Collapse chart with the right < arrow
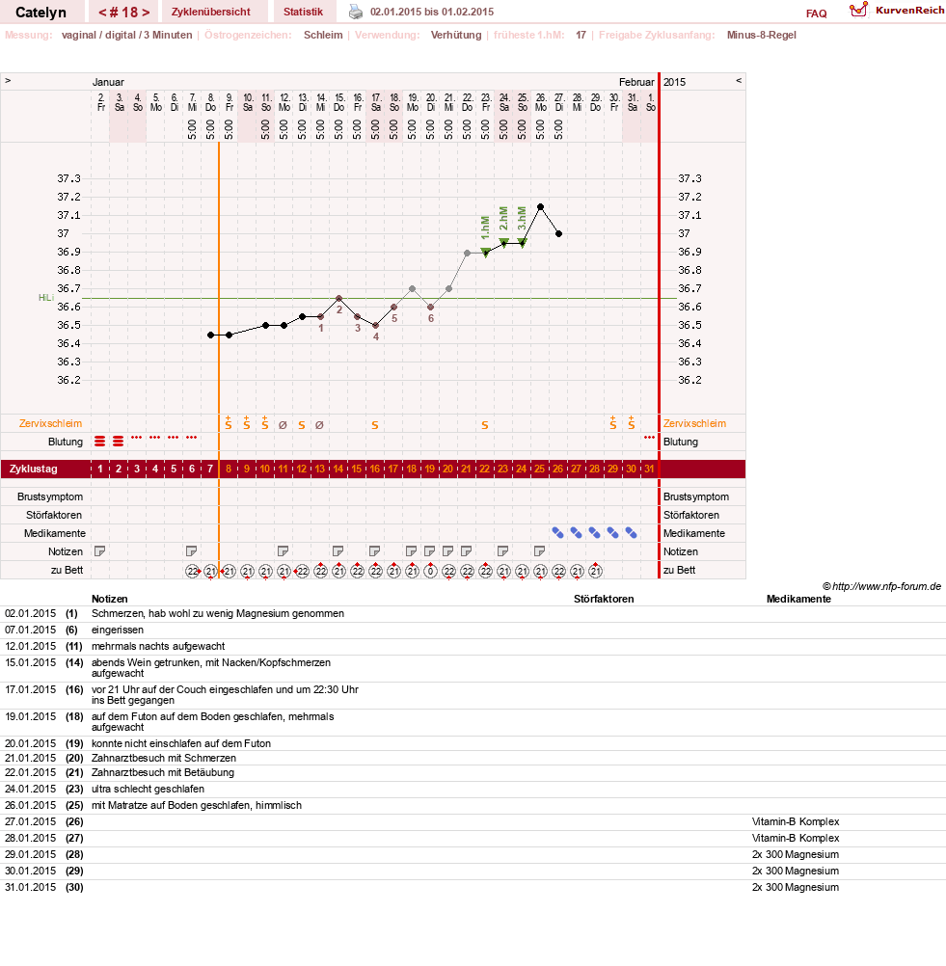Screen dimensions: 946x966 click(739, 81)
